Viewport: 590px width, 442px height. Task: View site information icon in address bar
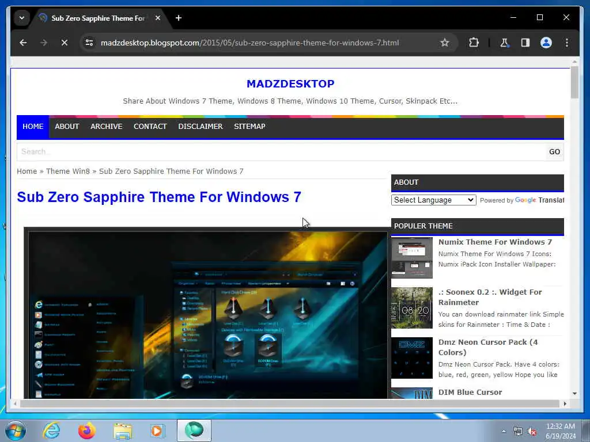click(89, 43)
